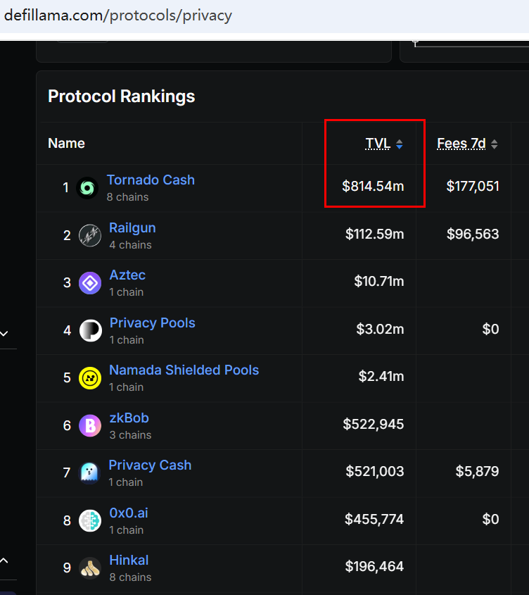Viewport: 529px width, 595px height.
Task: Click "3 chains" under zkBob
Action: (130, 435)
